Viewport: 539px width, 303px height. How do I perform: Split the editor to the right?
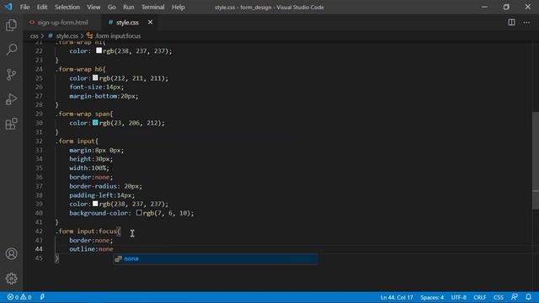511,23
